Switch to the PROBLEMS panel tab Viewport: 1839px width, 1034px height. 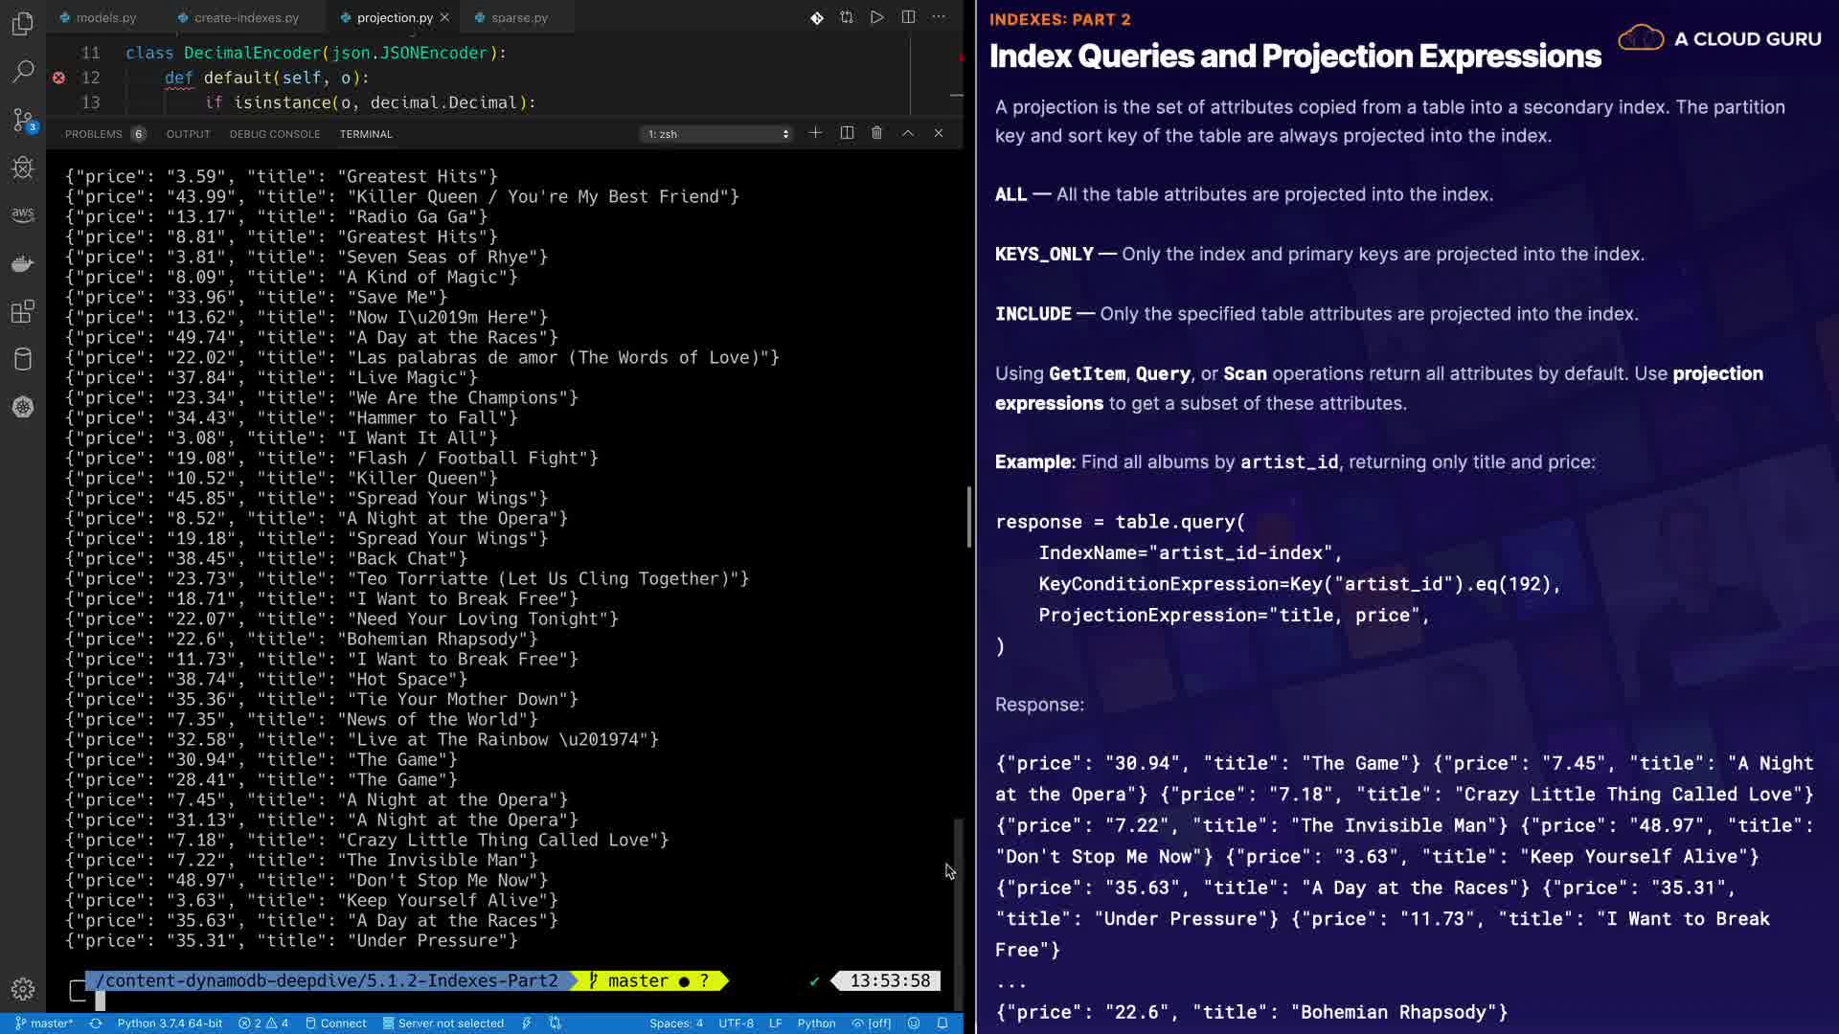click(x=94, y=134)
